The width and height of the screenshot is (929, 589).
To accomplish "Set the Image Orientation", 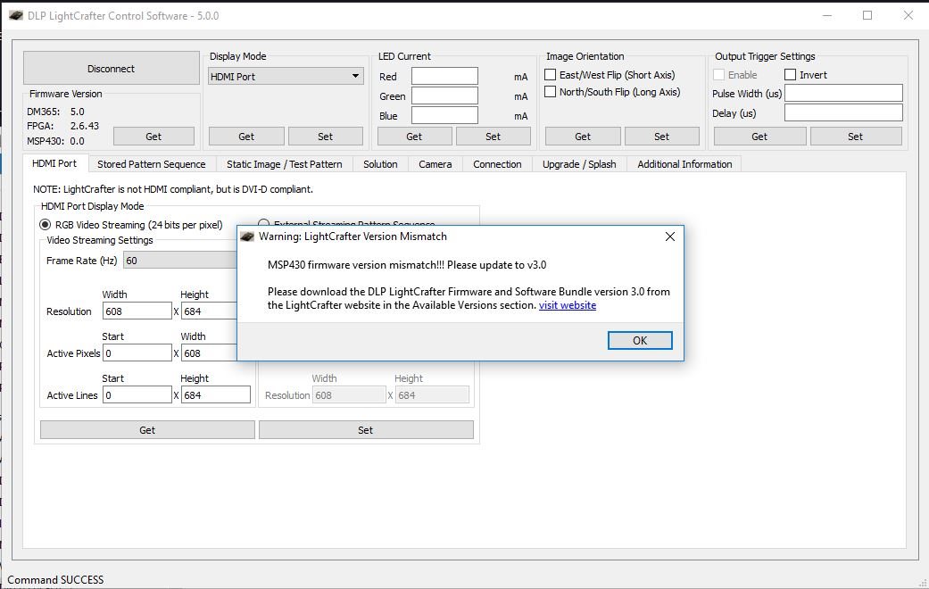I will [x=662, y=137].
